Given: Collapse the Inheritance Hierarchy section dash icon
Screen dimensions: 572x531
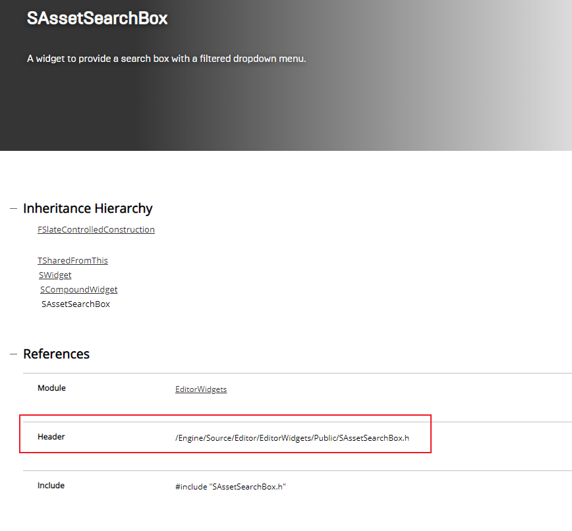Looking at the screenshot, I should [x=13, y=209].
